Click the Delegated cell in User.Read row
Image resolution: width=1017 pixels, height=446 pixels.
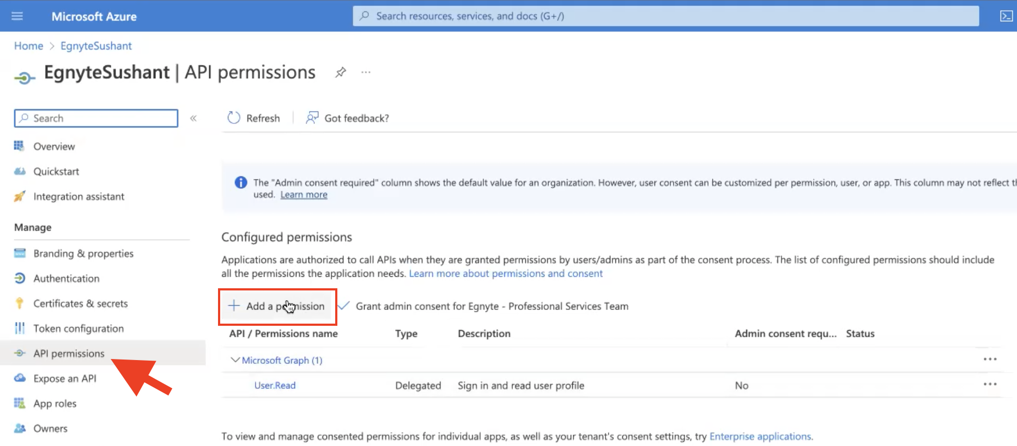tap(418, 385)
